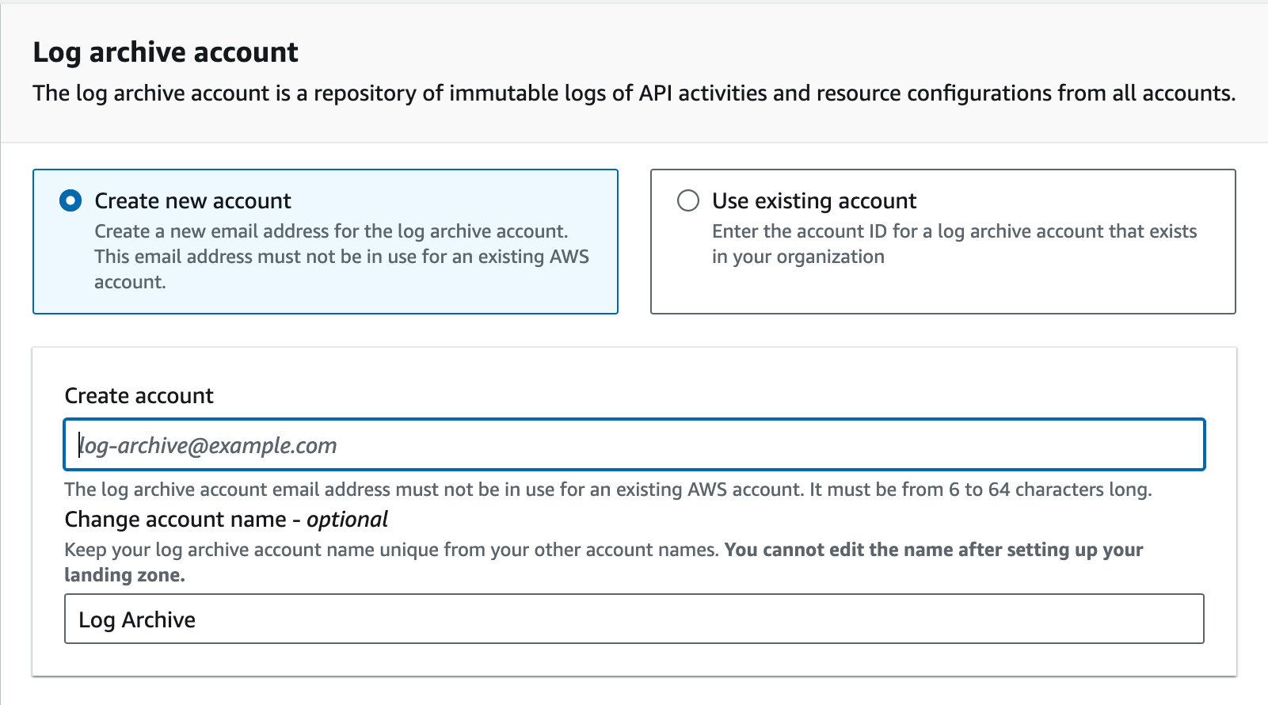The height and width of the screenshot is (705, 1268).
Task: Click the log-archive@example.com placeholder text
Action: coord(209,446)
